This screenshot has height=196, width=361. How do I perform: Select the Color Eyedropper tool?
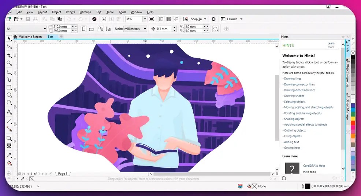click(x=9, y=155)
